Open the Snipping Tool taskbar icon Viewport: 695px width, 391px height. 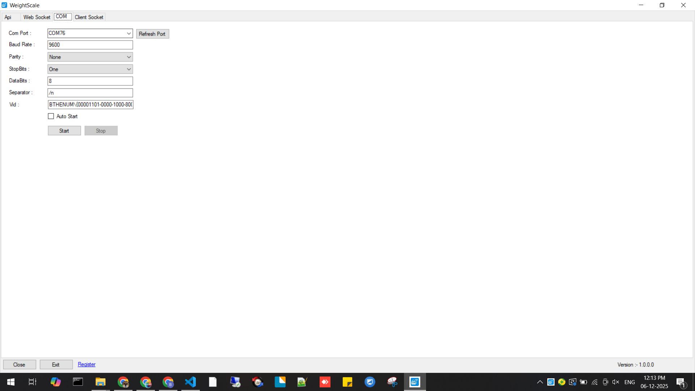point(392,382)
